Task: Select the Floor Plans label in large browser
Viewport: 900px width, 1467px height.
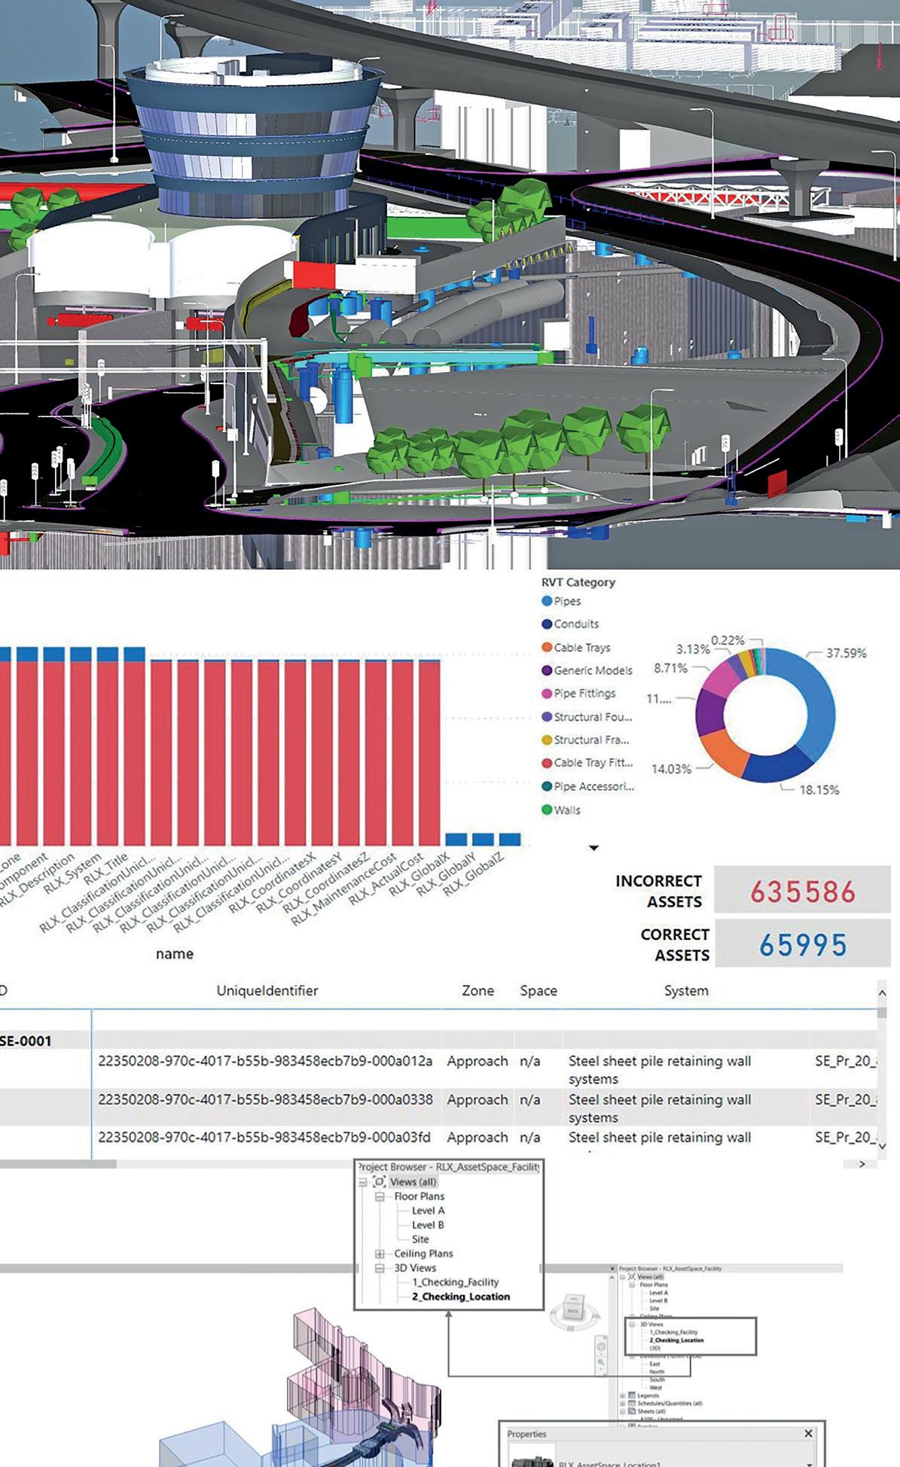Action: [x=419, y=1196]
